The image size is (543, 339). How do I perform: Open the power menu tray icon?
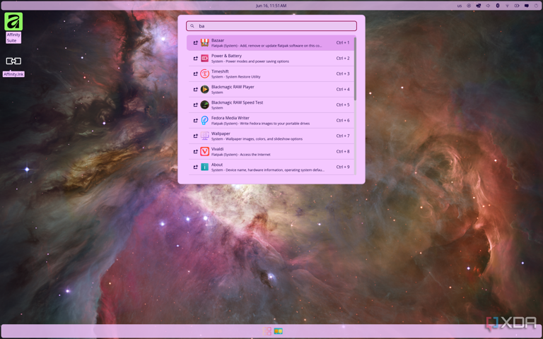[536, 6]
